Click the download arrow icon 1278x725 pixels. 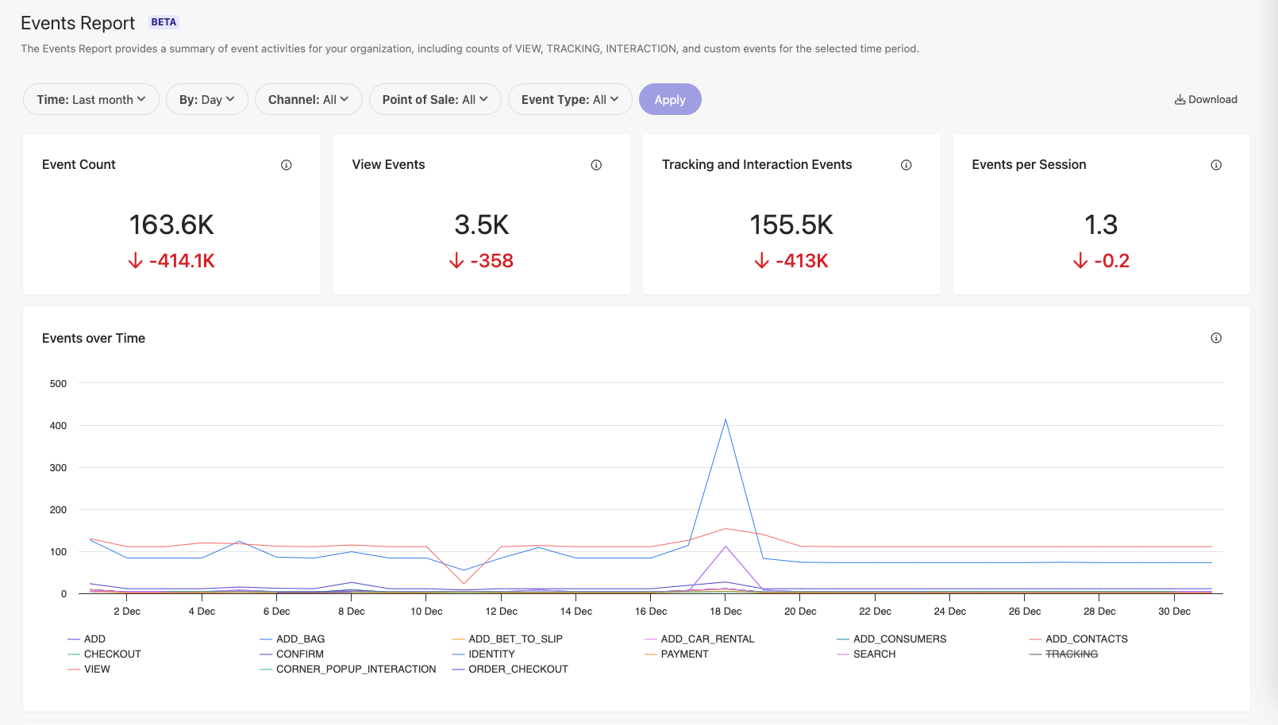(1180, 99)
